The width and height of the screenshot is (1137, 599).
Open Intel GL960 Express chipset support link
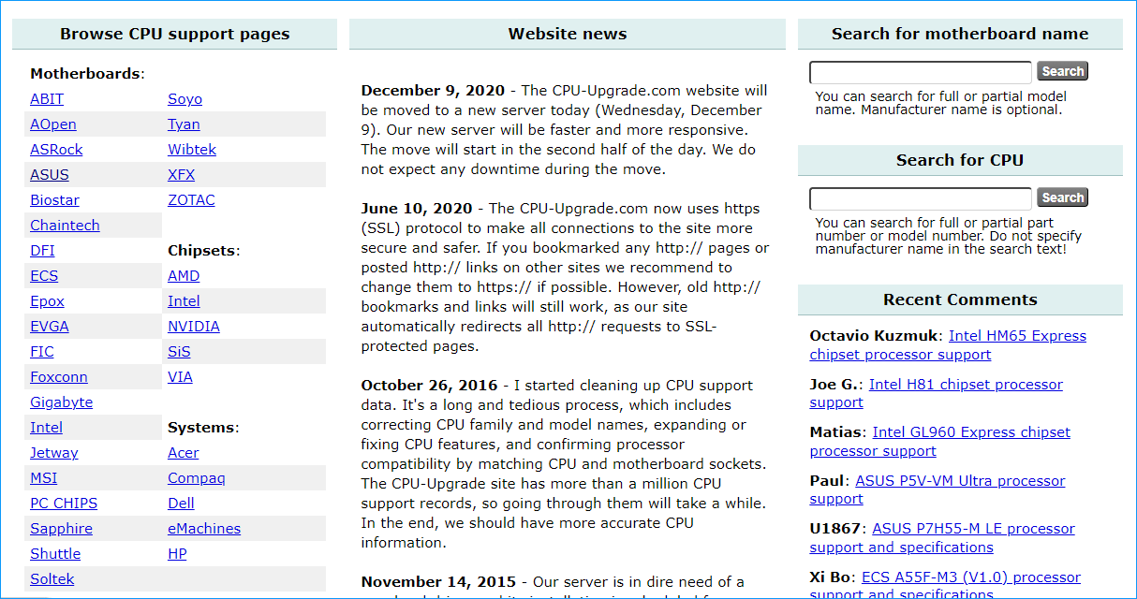[x=940, y=442]
